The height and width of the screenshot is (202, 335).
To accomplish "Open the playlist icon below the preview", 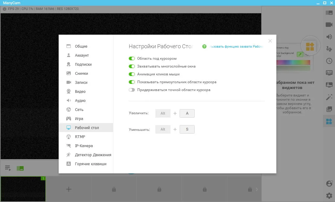I will [x=8, y=168].
